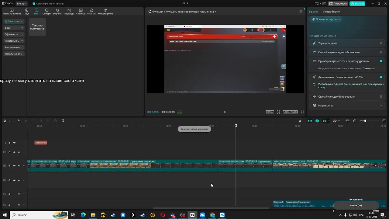This screenshot has width=389, height=219.
Task: Zoom in the timeline
Action: (x=384, y=121)
